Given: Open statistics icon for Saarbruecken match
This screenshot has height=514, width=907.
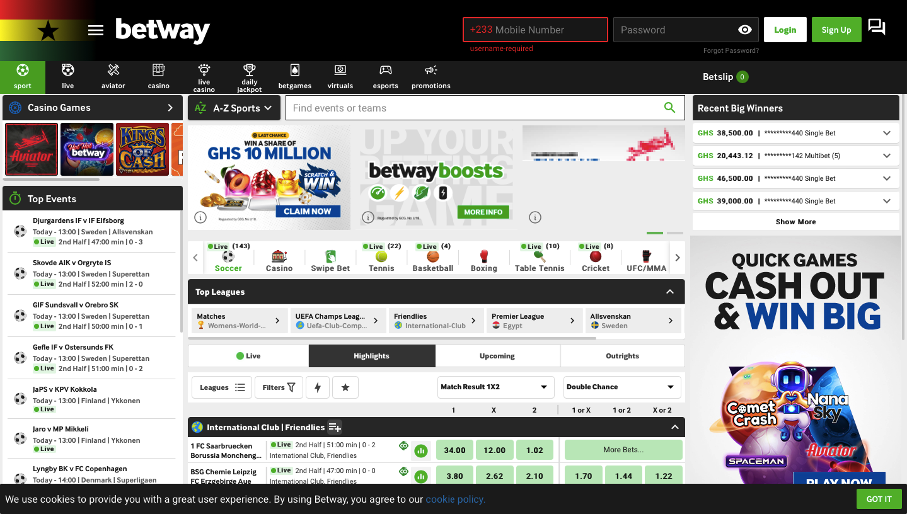Looking at the screenshot, I should pos(421,450).
